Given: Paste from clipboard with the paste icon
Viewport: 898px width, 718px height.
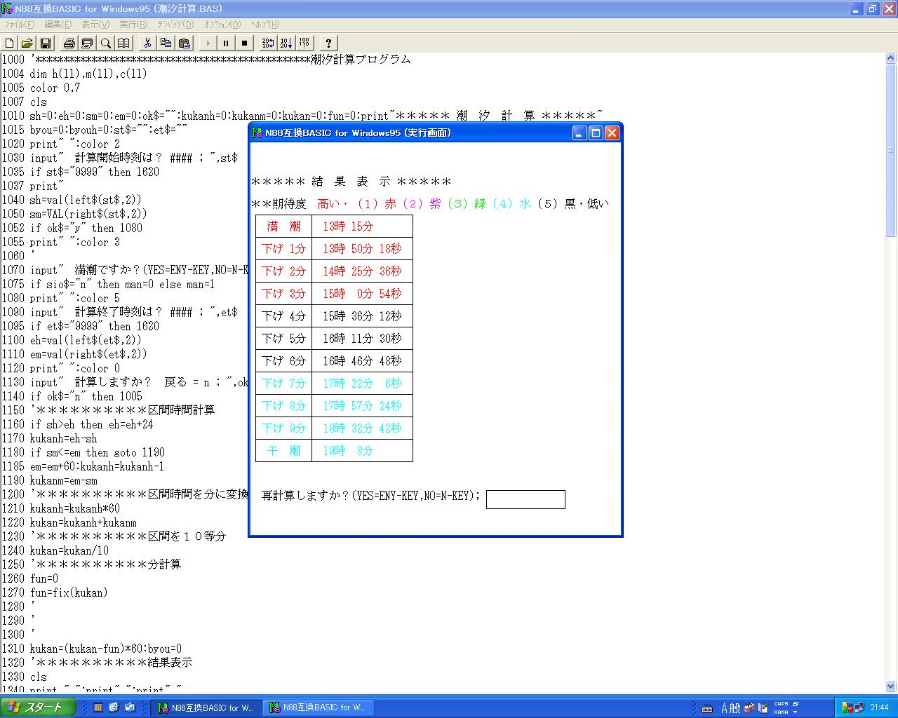Looking at the screenshot, I should click(184, 43).
